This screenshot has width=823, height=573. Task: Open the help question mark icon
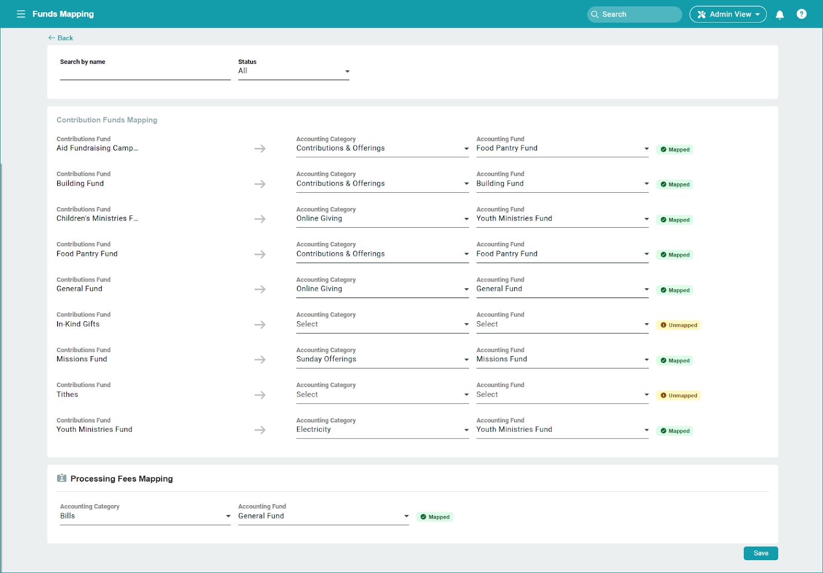tap(801, 14)
